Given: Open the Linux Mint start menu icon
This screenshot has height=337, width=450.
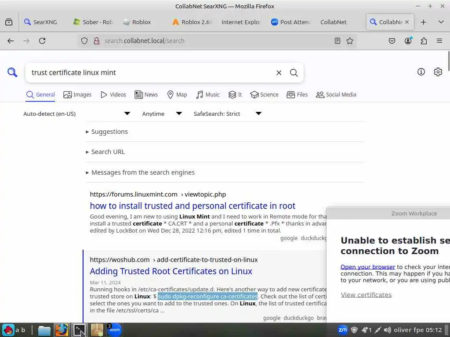Looking at the screenshot, I should [x=9, y=330].
